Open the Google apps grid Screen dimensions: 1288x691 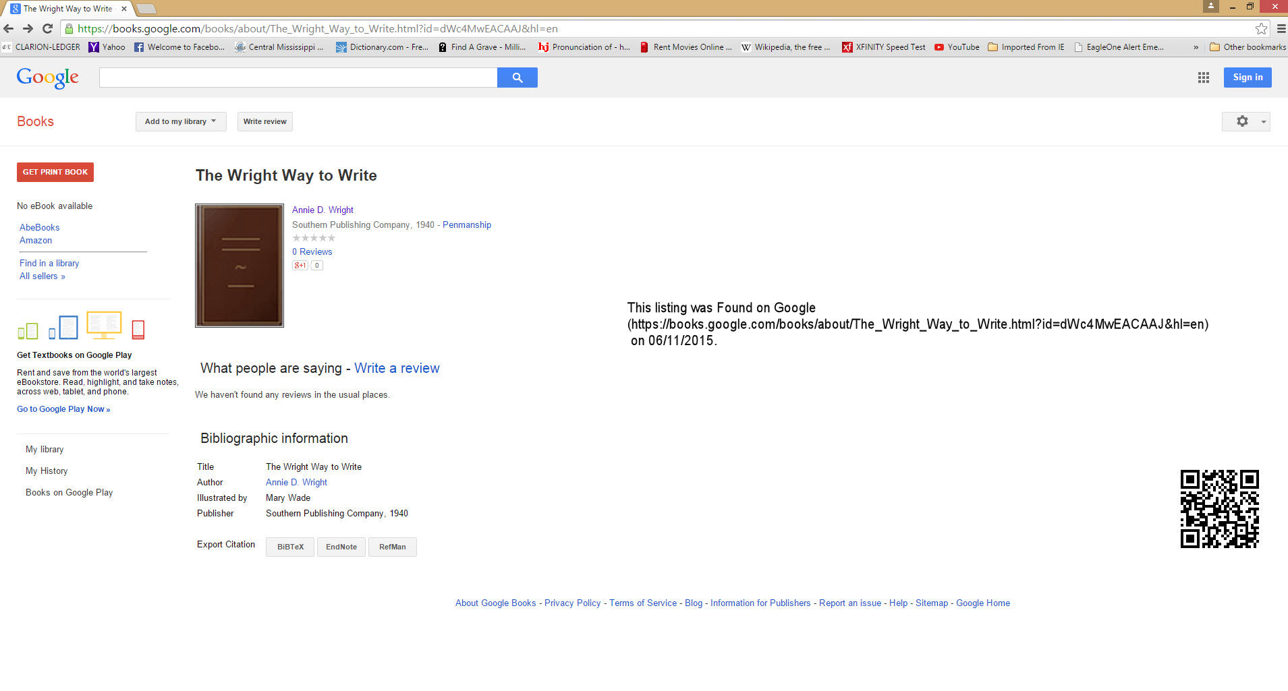(1203, 78)
